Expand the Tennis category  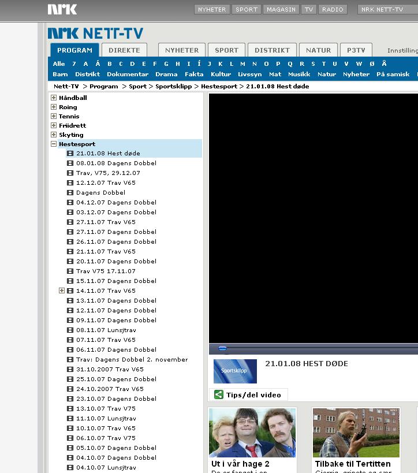tap(54, 116)
